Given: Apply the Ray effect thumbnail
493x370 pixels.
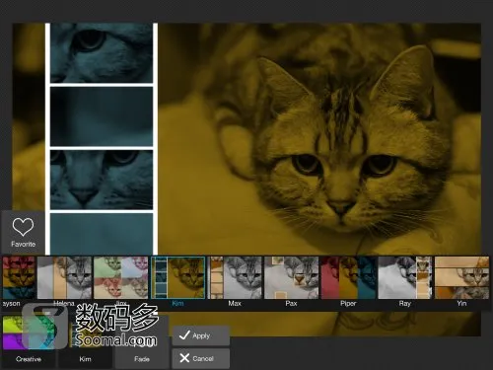Looking at the screenshot, I should click(x=405, y=278).
